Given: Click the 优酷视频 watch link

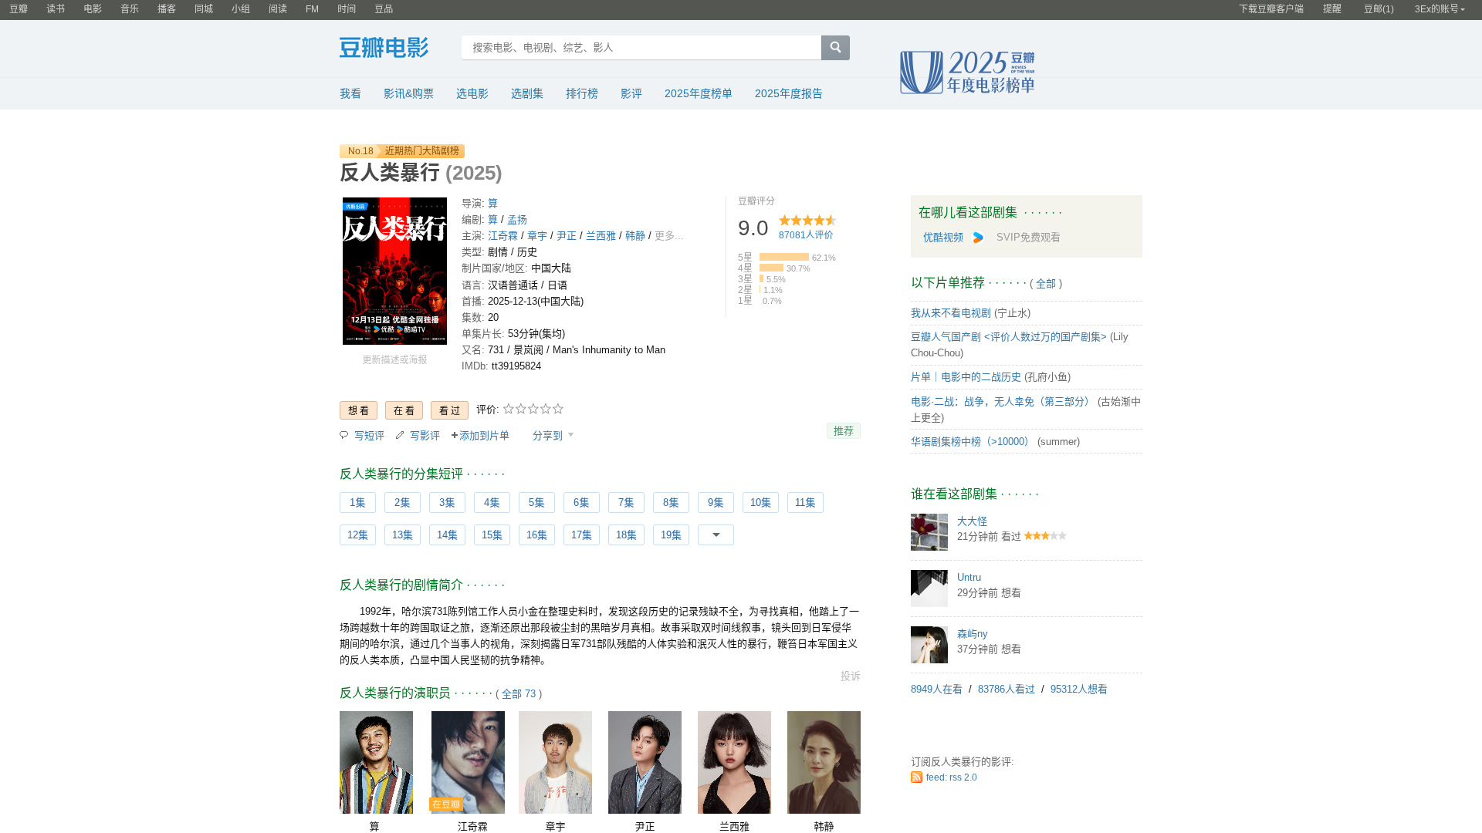Looking at the screenshot, I should click(943, 238).
